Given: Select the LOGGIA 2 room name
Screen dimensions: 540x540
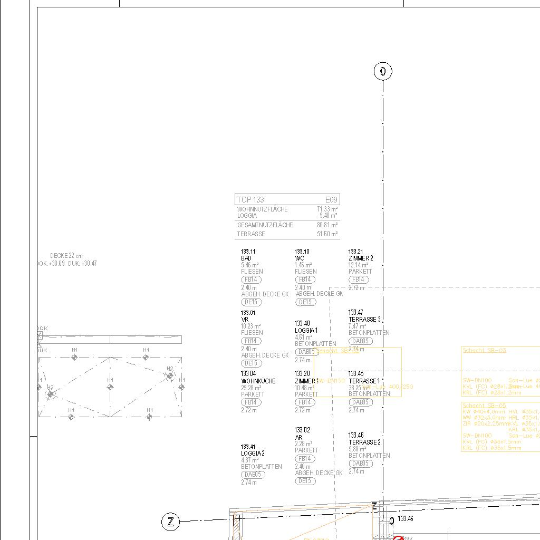Looking at the screenshot, I should click(x=253, y=453).
